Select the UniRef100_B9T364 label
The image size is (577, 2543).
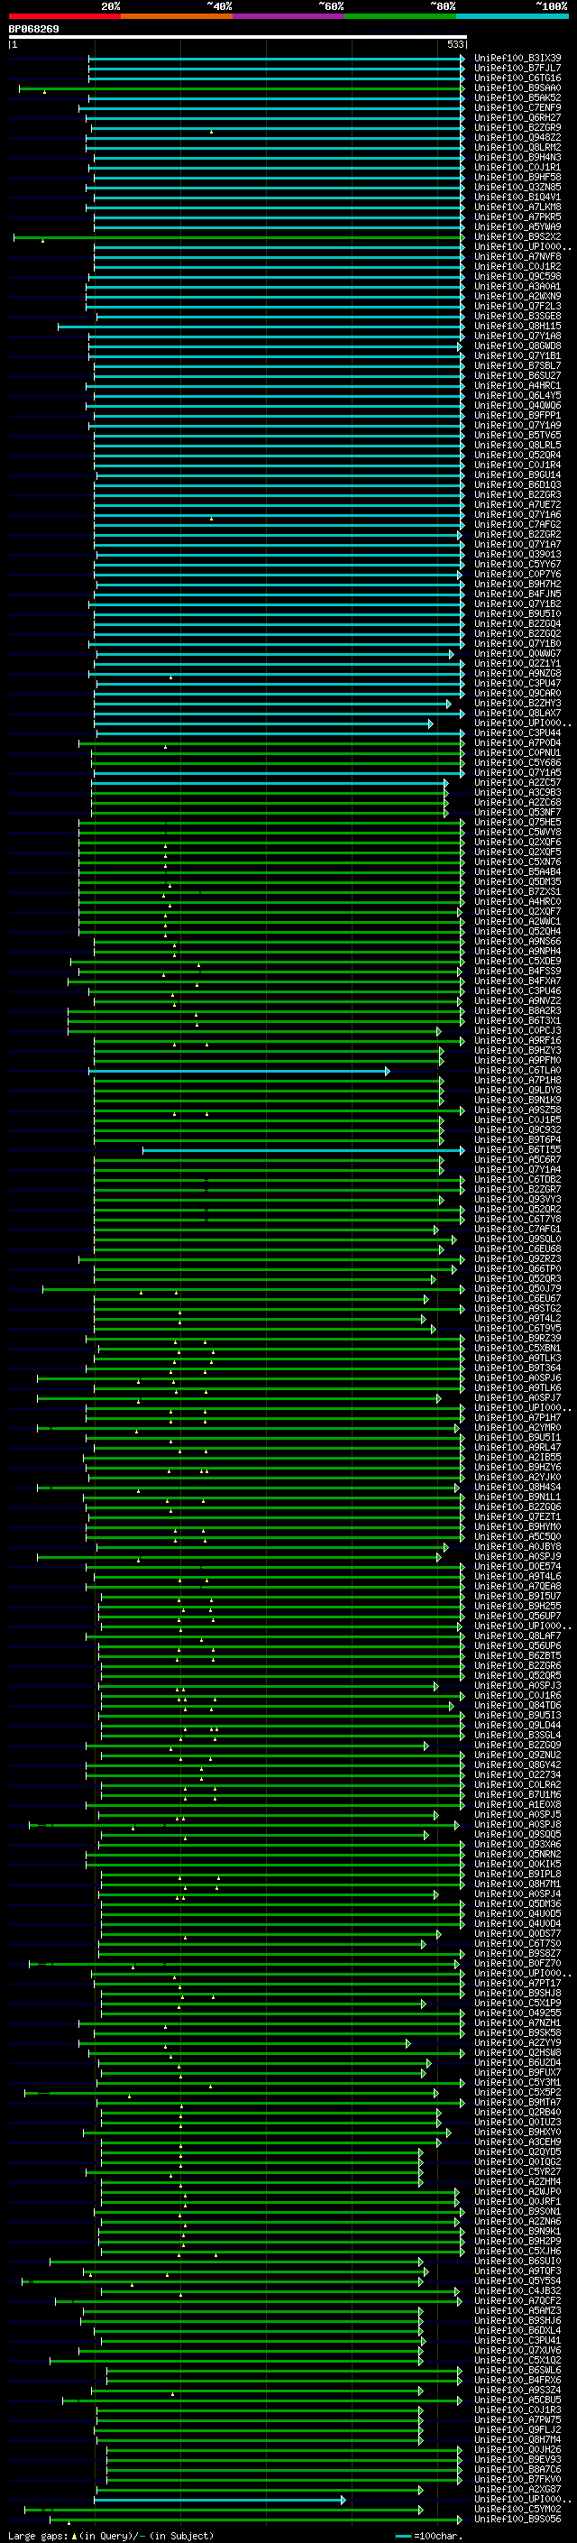click(517, 1368)
